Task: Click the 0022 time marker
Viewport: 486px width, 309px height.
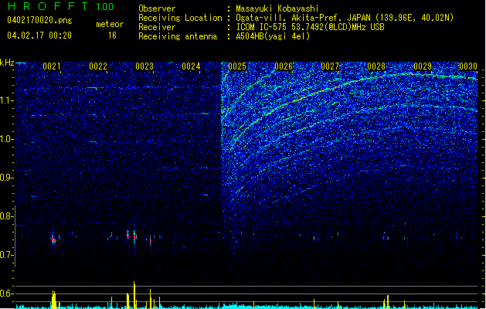Action: point(98,66)
